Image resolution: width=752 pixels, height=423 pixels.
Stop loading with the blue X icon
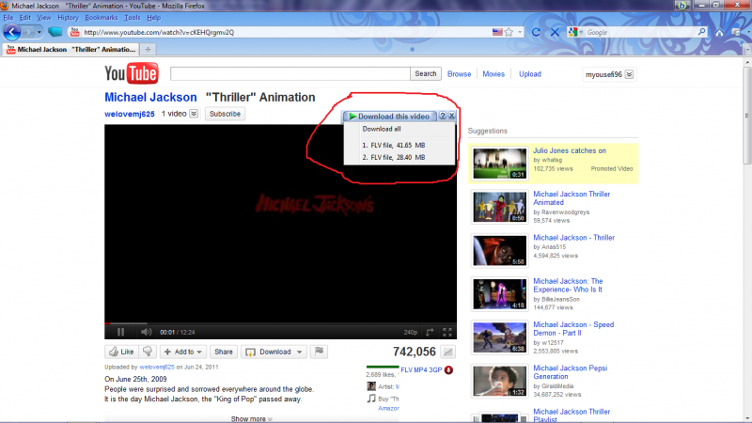pos(555,32)
